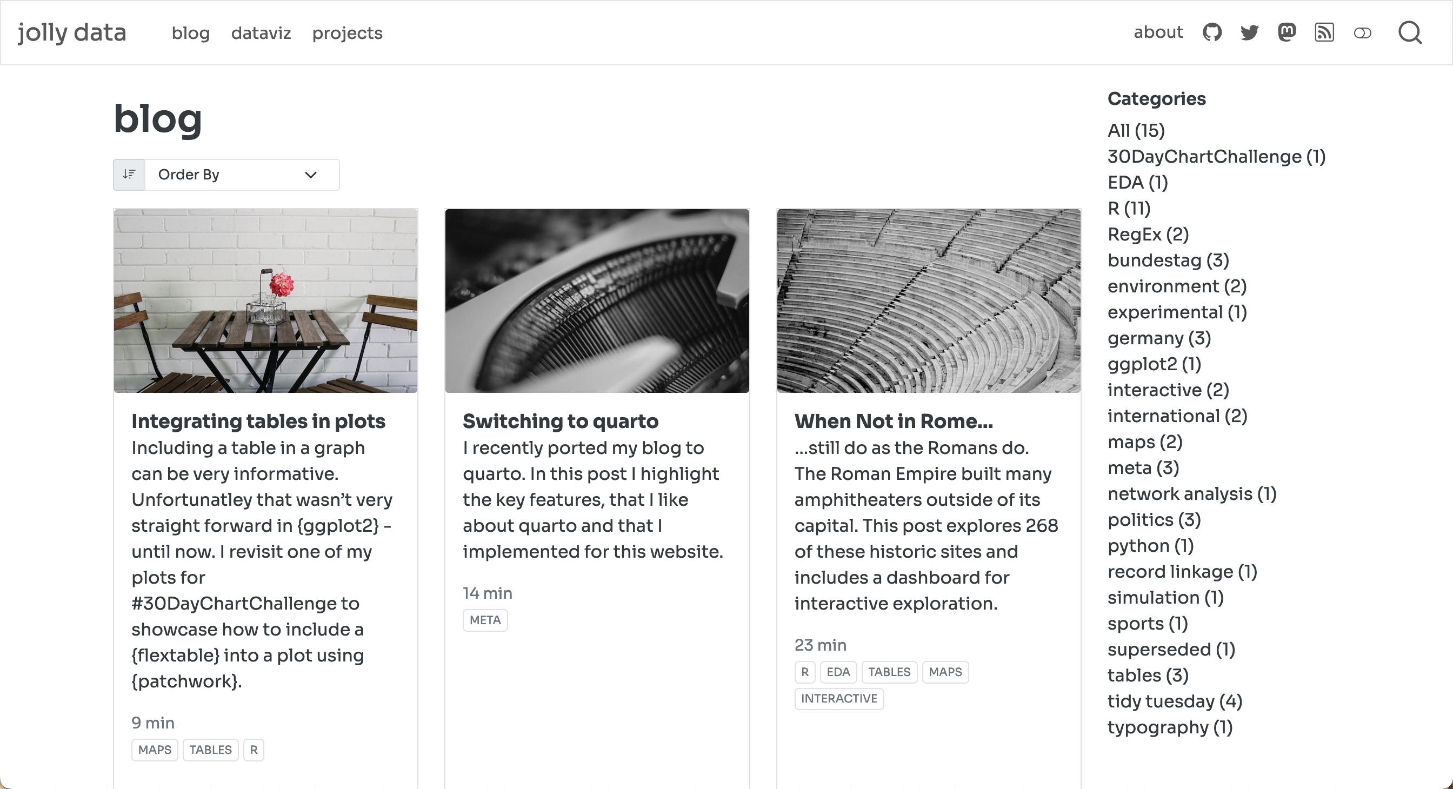Open the GitHub profile icon
The height and width of the screenshot is (789, 1453).
coord(1211,33)
